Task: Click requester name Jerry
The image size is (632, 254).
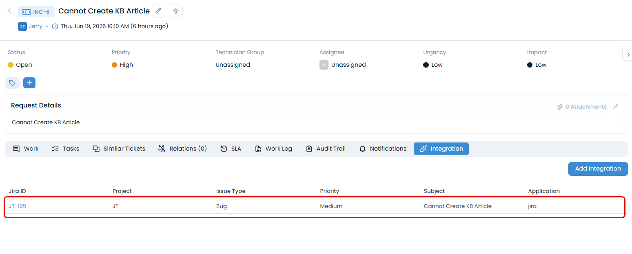Action: coord(35,26)
